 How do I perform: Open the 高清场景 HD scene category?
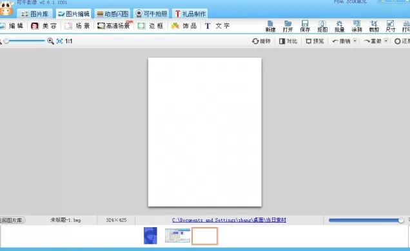tap(114, 26)
